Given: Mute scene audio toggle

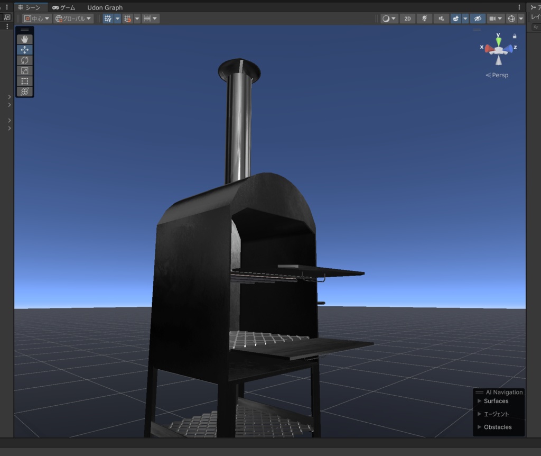Looking at the screenshot, I should [441, 19].
